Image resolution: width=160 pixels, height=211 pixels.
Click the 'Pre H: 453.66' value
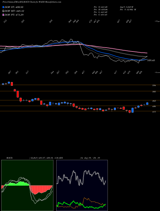coord(100,10)
